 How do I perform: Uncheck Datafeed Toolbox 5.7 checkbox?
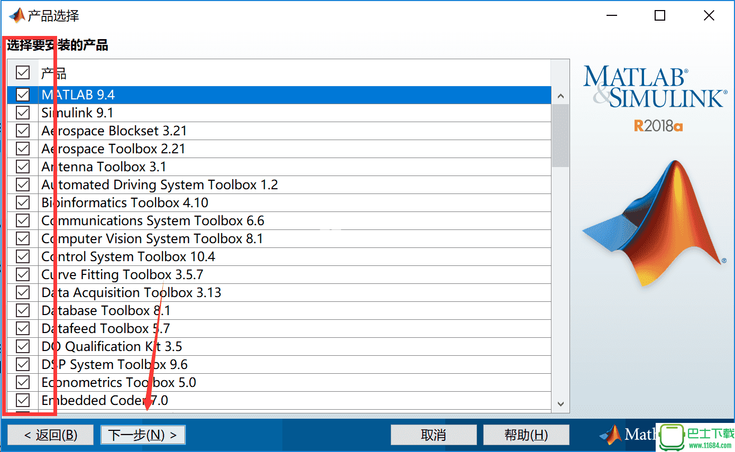(x=23, y=328)
